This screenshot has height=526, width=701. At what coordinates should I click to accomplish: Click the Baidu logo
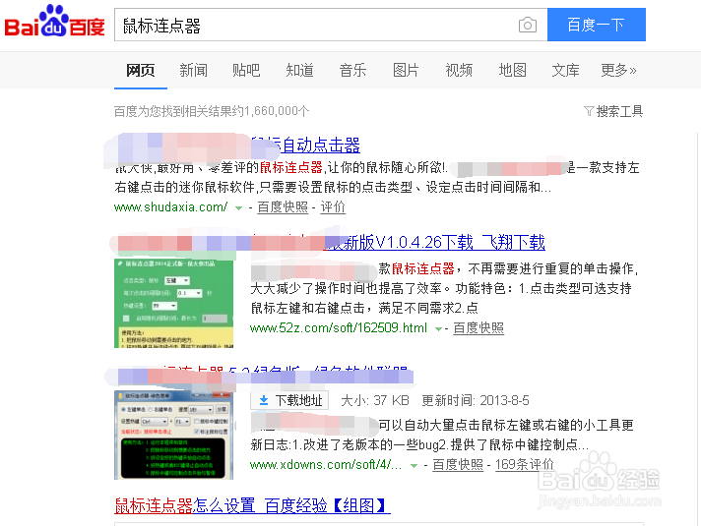tap(54, 22)
